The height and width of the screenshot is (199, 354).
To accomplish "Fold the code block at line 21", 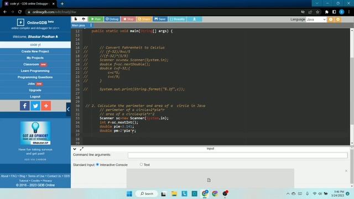I will click(81, 69).
